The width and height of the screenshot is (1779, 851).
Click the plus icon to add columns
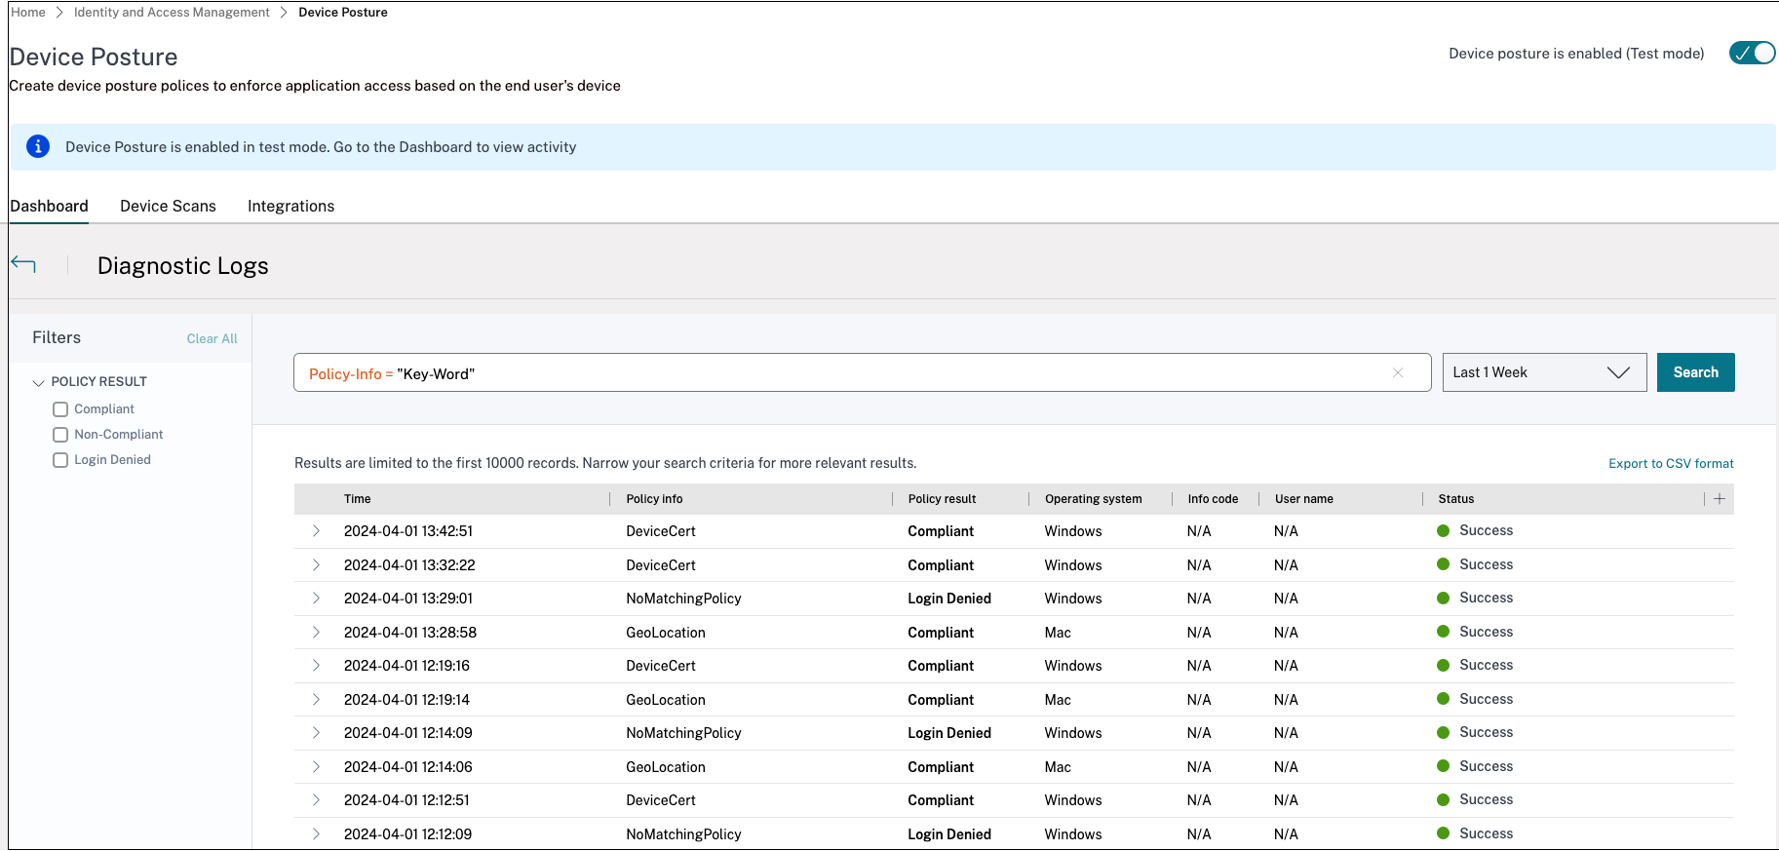[x=1720, y=499]
